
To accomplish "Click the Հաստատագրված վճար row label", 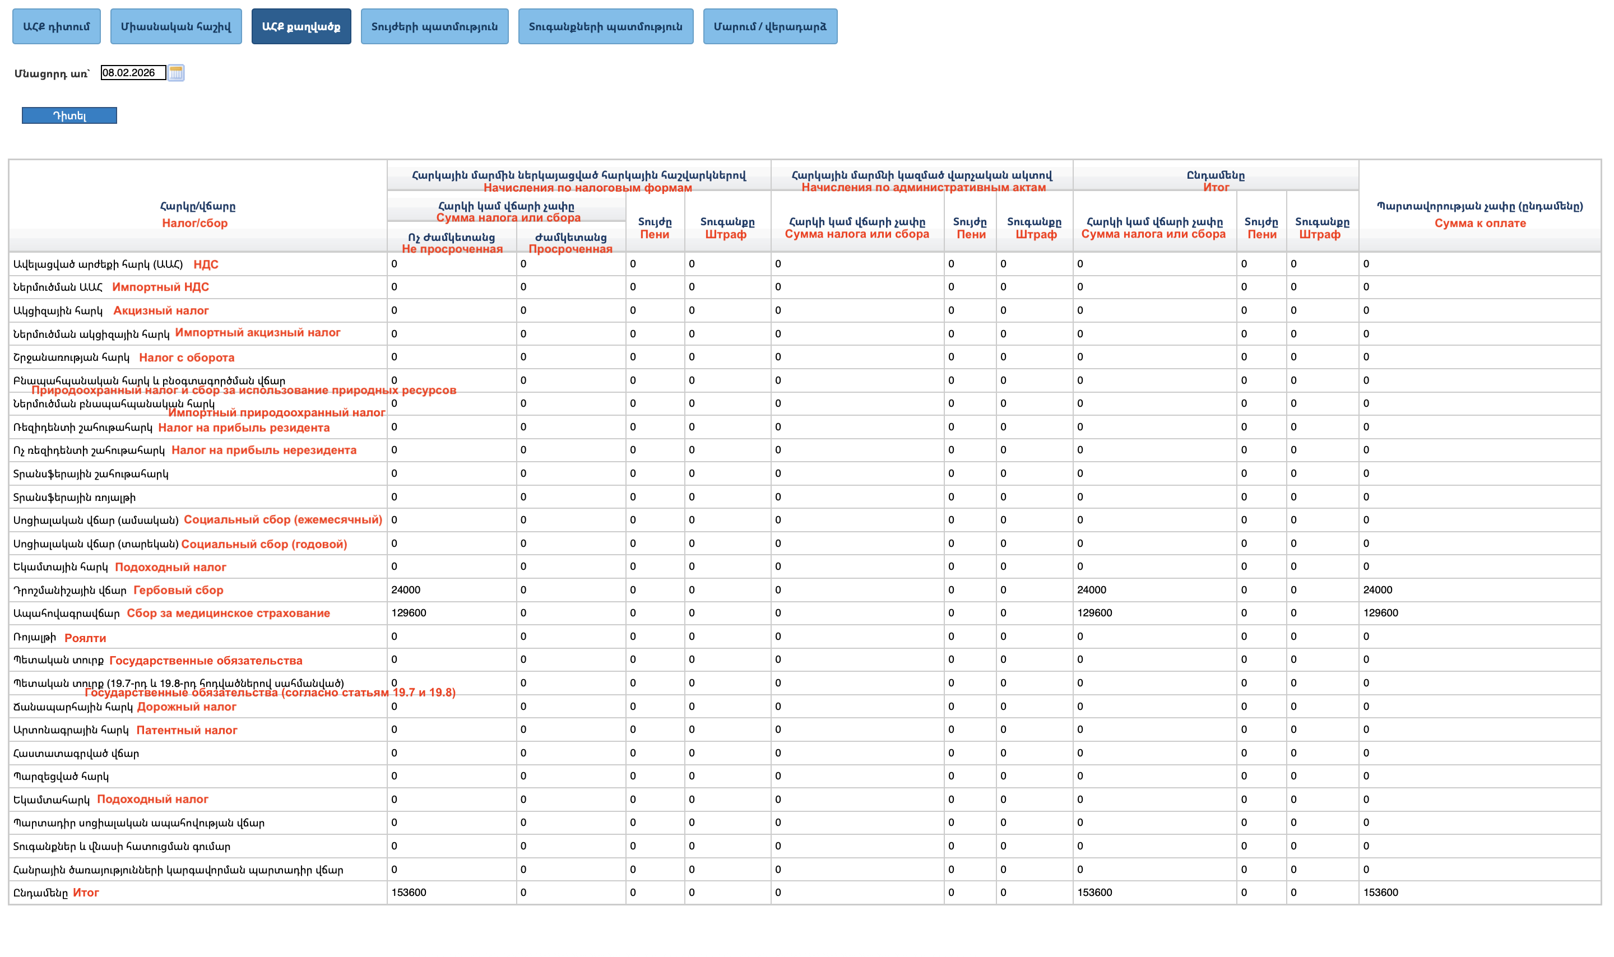I will (76, 753).
